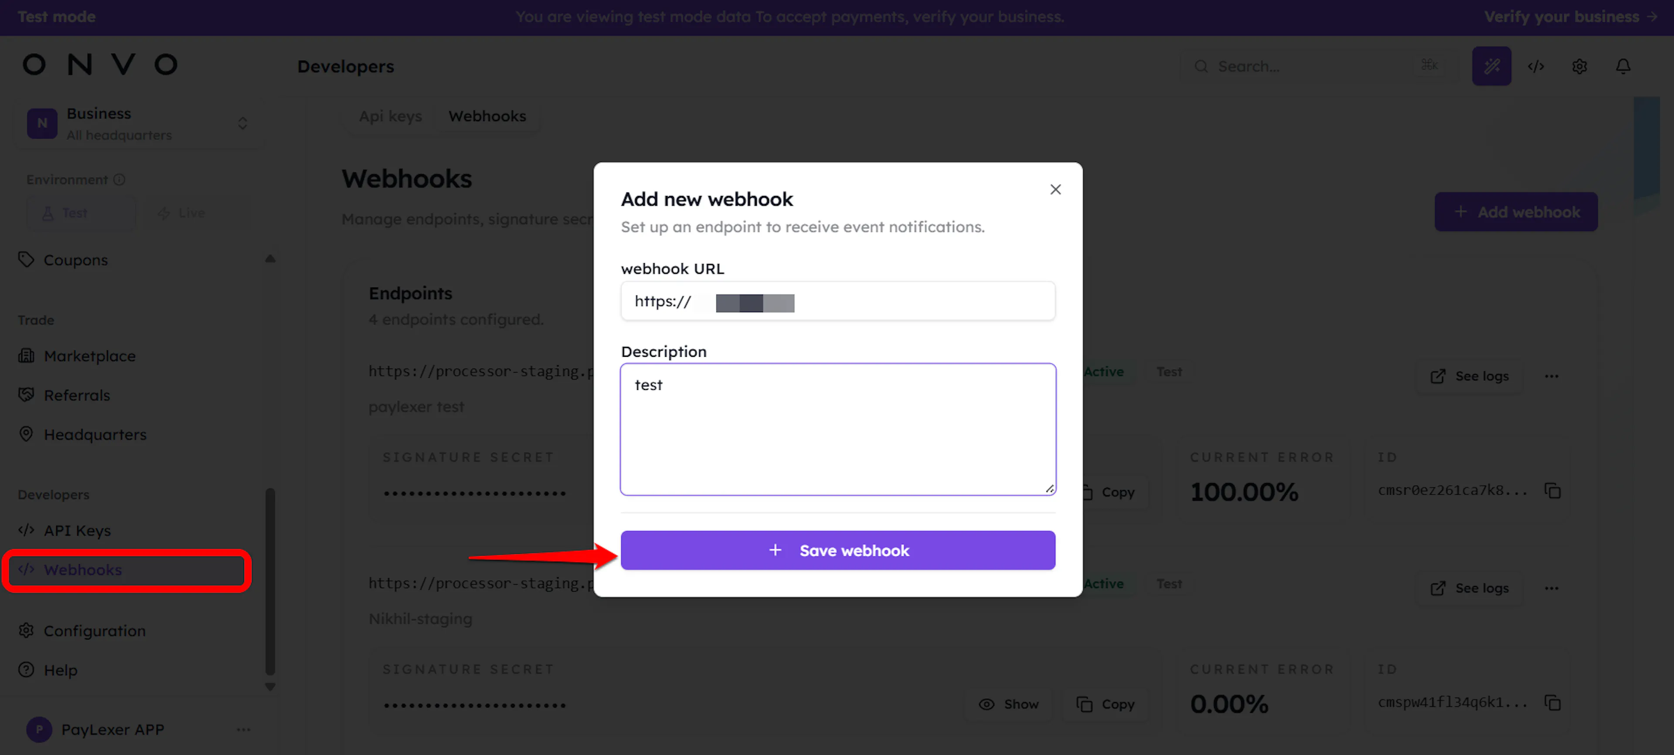Copy the ID cmsr0ez261ca7k8
Viewport: 1674px width, 755px height.
click(x=1553, y=491)
